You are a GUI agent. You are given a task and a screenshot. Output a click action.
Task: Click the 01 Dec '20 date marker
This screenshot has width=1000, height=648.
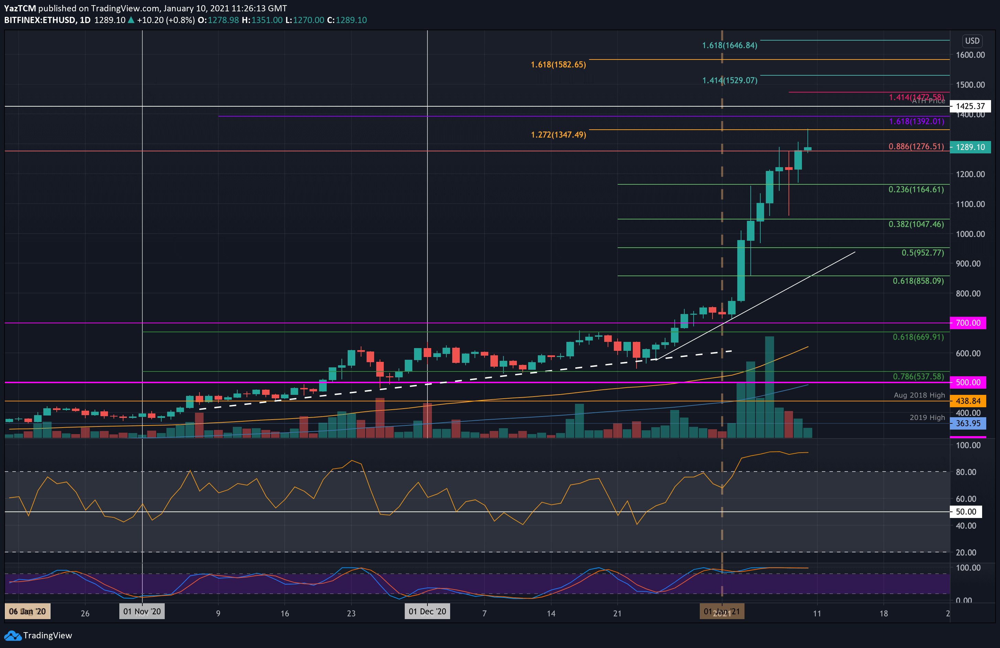tap(427, 612)
